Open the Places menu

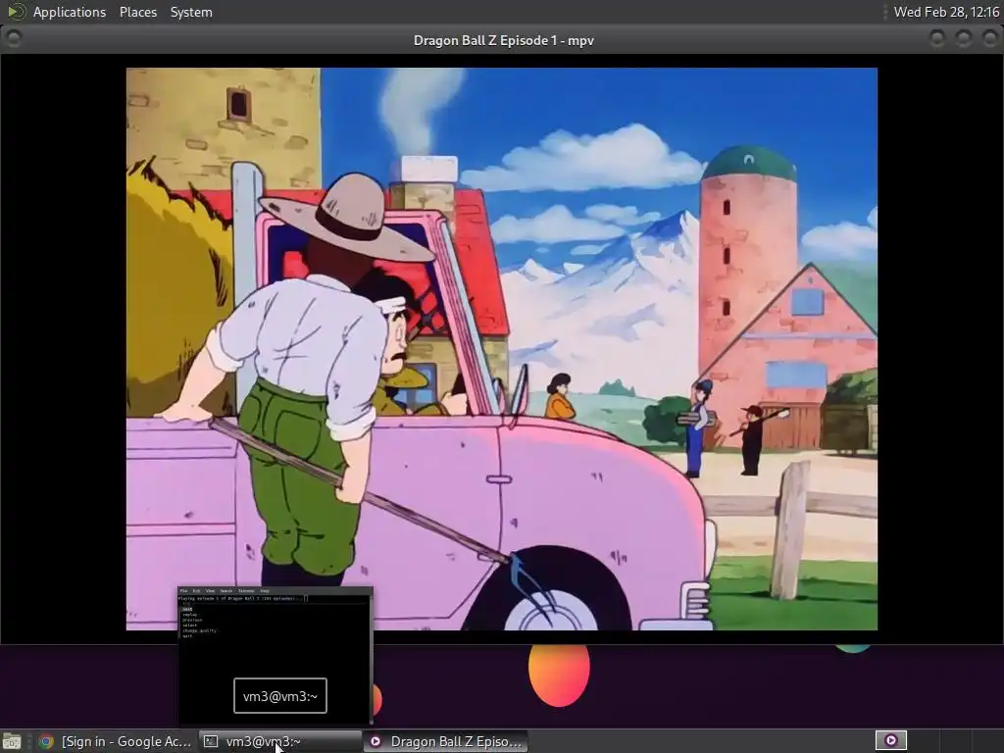tap(137, 12)
